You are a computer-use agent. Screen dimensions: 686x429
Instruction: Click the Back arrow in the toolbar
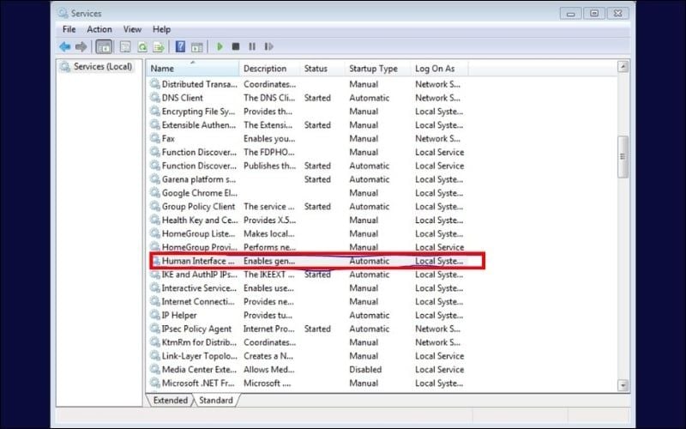(x=65, y=46)
